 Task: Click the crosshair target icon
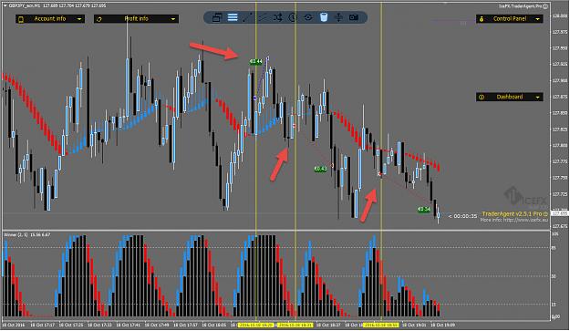pos(308,17)
